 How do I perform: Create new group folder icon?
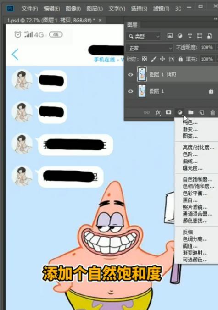click(191, 112)
